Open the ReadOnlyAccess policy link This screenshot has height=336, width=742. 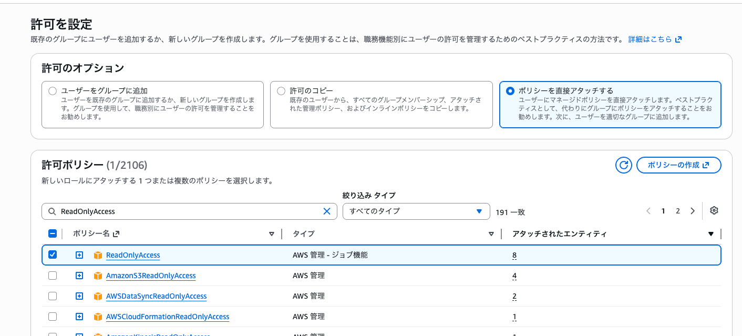[133, 255]
